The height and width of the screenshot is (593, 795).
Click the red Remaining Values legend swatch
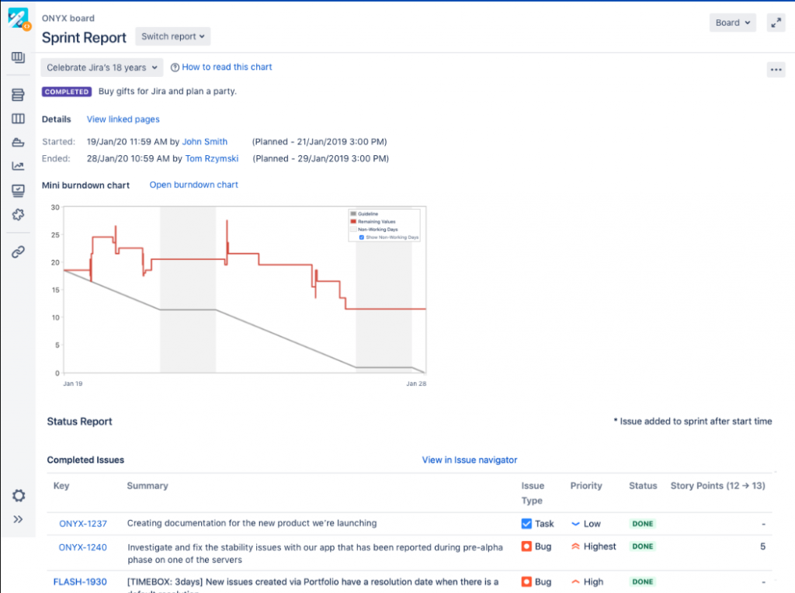click(354, 222)
